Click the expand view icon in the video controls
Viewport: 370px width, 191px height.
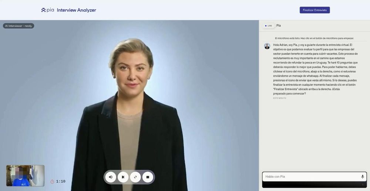click(x=135, y=177)
